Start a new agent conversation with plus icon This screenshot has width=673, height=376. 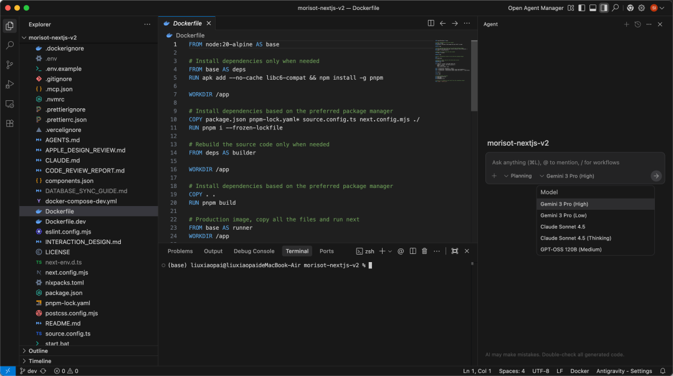point(626,24)
